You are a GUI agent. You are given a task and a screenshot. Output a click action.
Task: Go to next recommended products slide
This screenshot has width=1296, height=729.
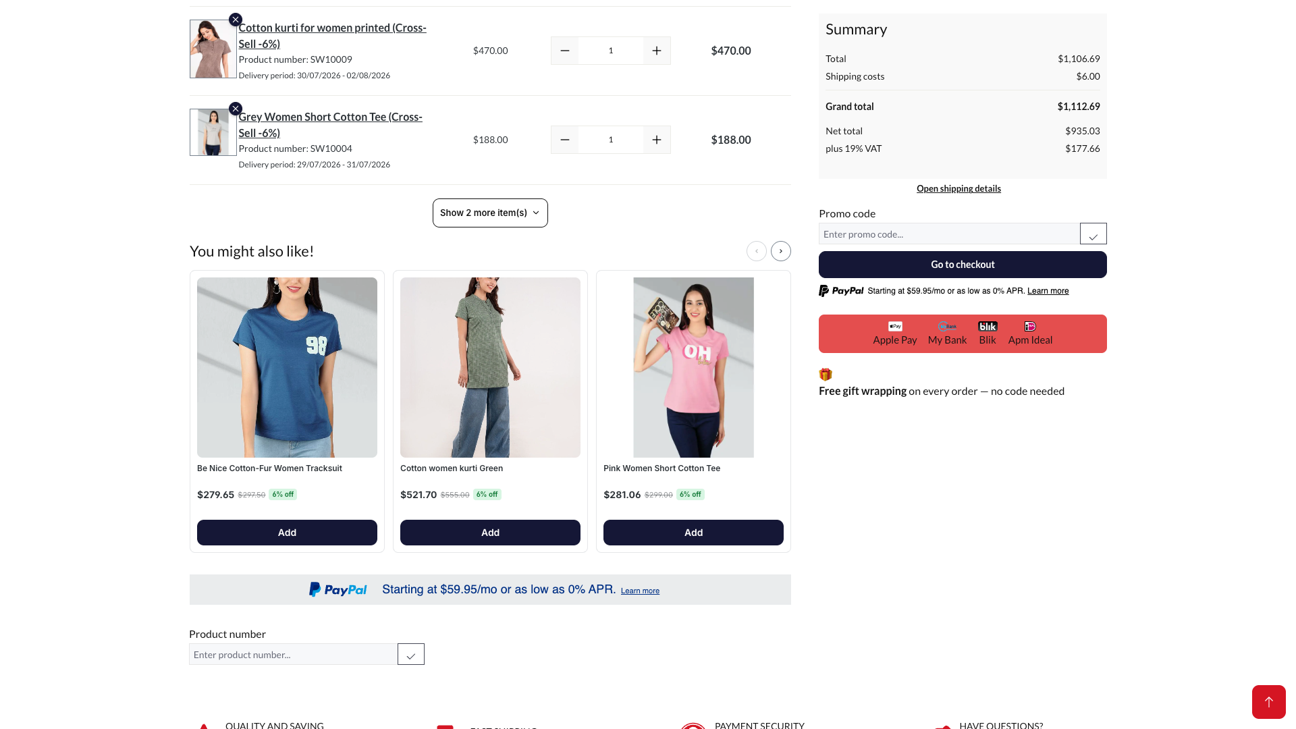click(781, 251)
